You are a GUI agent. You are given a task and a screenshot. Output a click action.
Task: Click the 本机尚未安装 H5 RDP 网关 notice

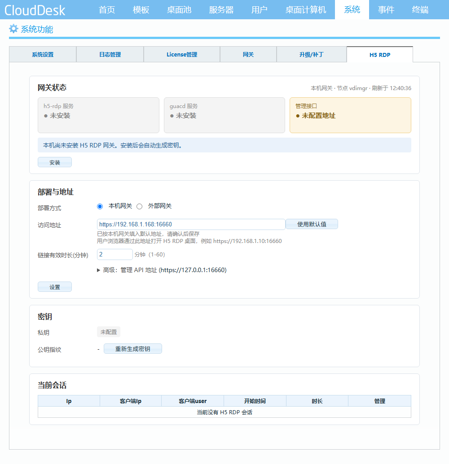(x=224, y=145)
